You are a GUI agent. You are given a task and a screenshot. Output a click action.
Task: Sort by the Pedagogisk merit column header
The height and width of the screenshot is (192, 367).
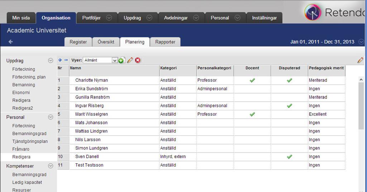(x=327, y=71)
